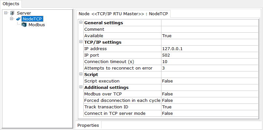The width and height of the screenshot is (263, 130).
Task: Edit the IP address field 127.0.0.1
Action: tap(210, 49)
